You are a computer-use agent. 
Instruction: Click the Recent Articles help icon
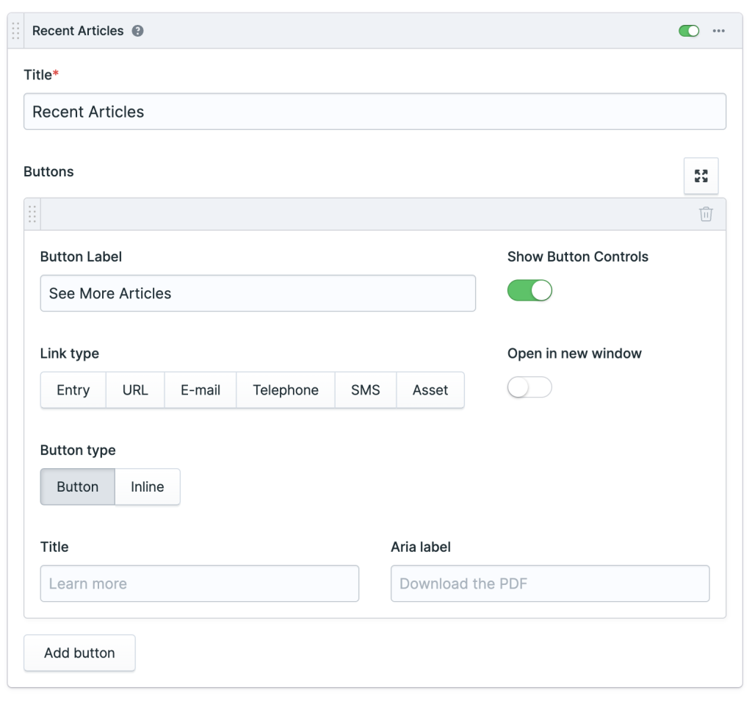[137, 31]
